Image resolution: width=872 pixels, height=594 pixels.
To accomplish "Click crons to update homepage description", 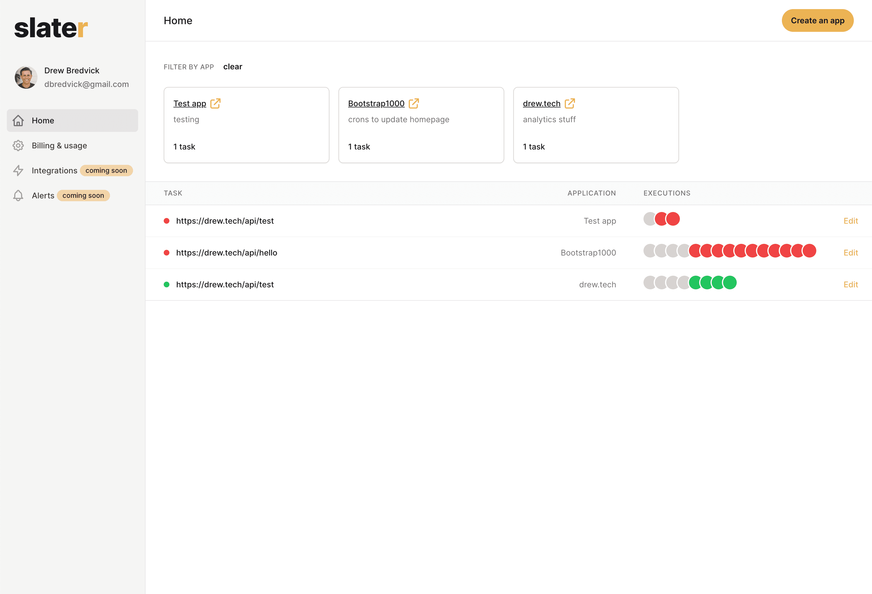I will coord(398,119).
